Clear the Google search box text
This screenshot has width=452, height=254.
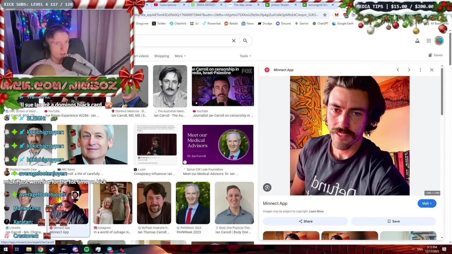[234, 41]
